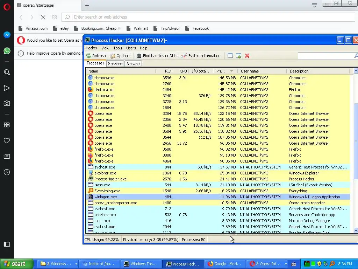Open My Flow send icon in sidebar

click(7, 88)
